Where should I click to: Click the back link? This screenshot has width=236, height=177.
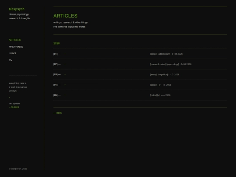pyautogui.click(x=58, y=113)
